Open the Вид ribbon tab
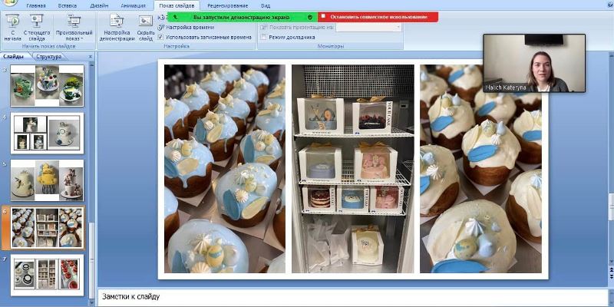 point(265,6)
